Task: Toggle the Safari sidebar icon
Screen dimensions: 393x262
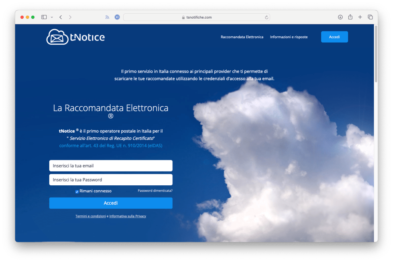Action: [x=44, y=17]
